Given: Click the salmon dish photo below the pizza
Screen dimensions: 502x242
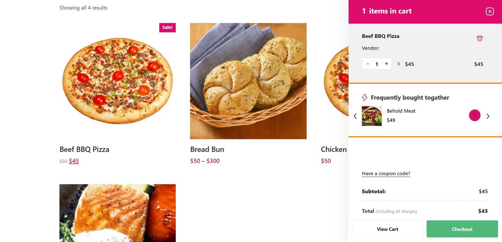Looking at the screenshot, I should coord(117,213).
